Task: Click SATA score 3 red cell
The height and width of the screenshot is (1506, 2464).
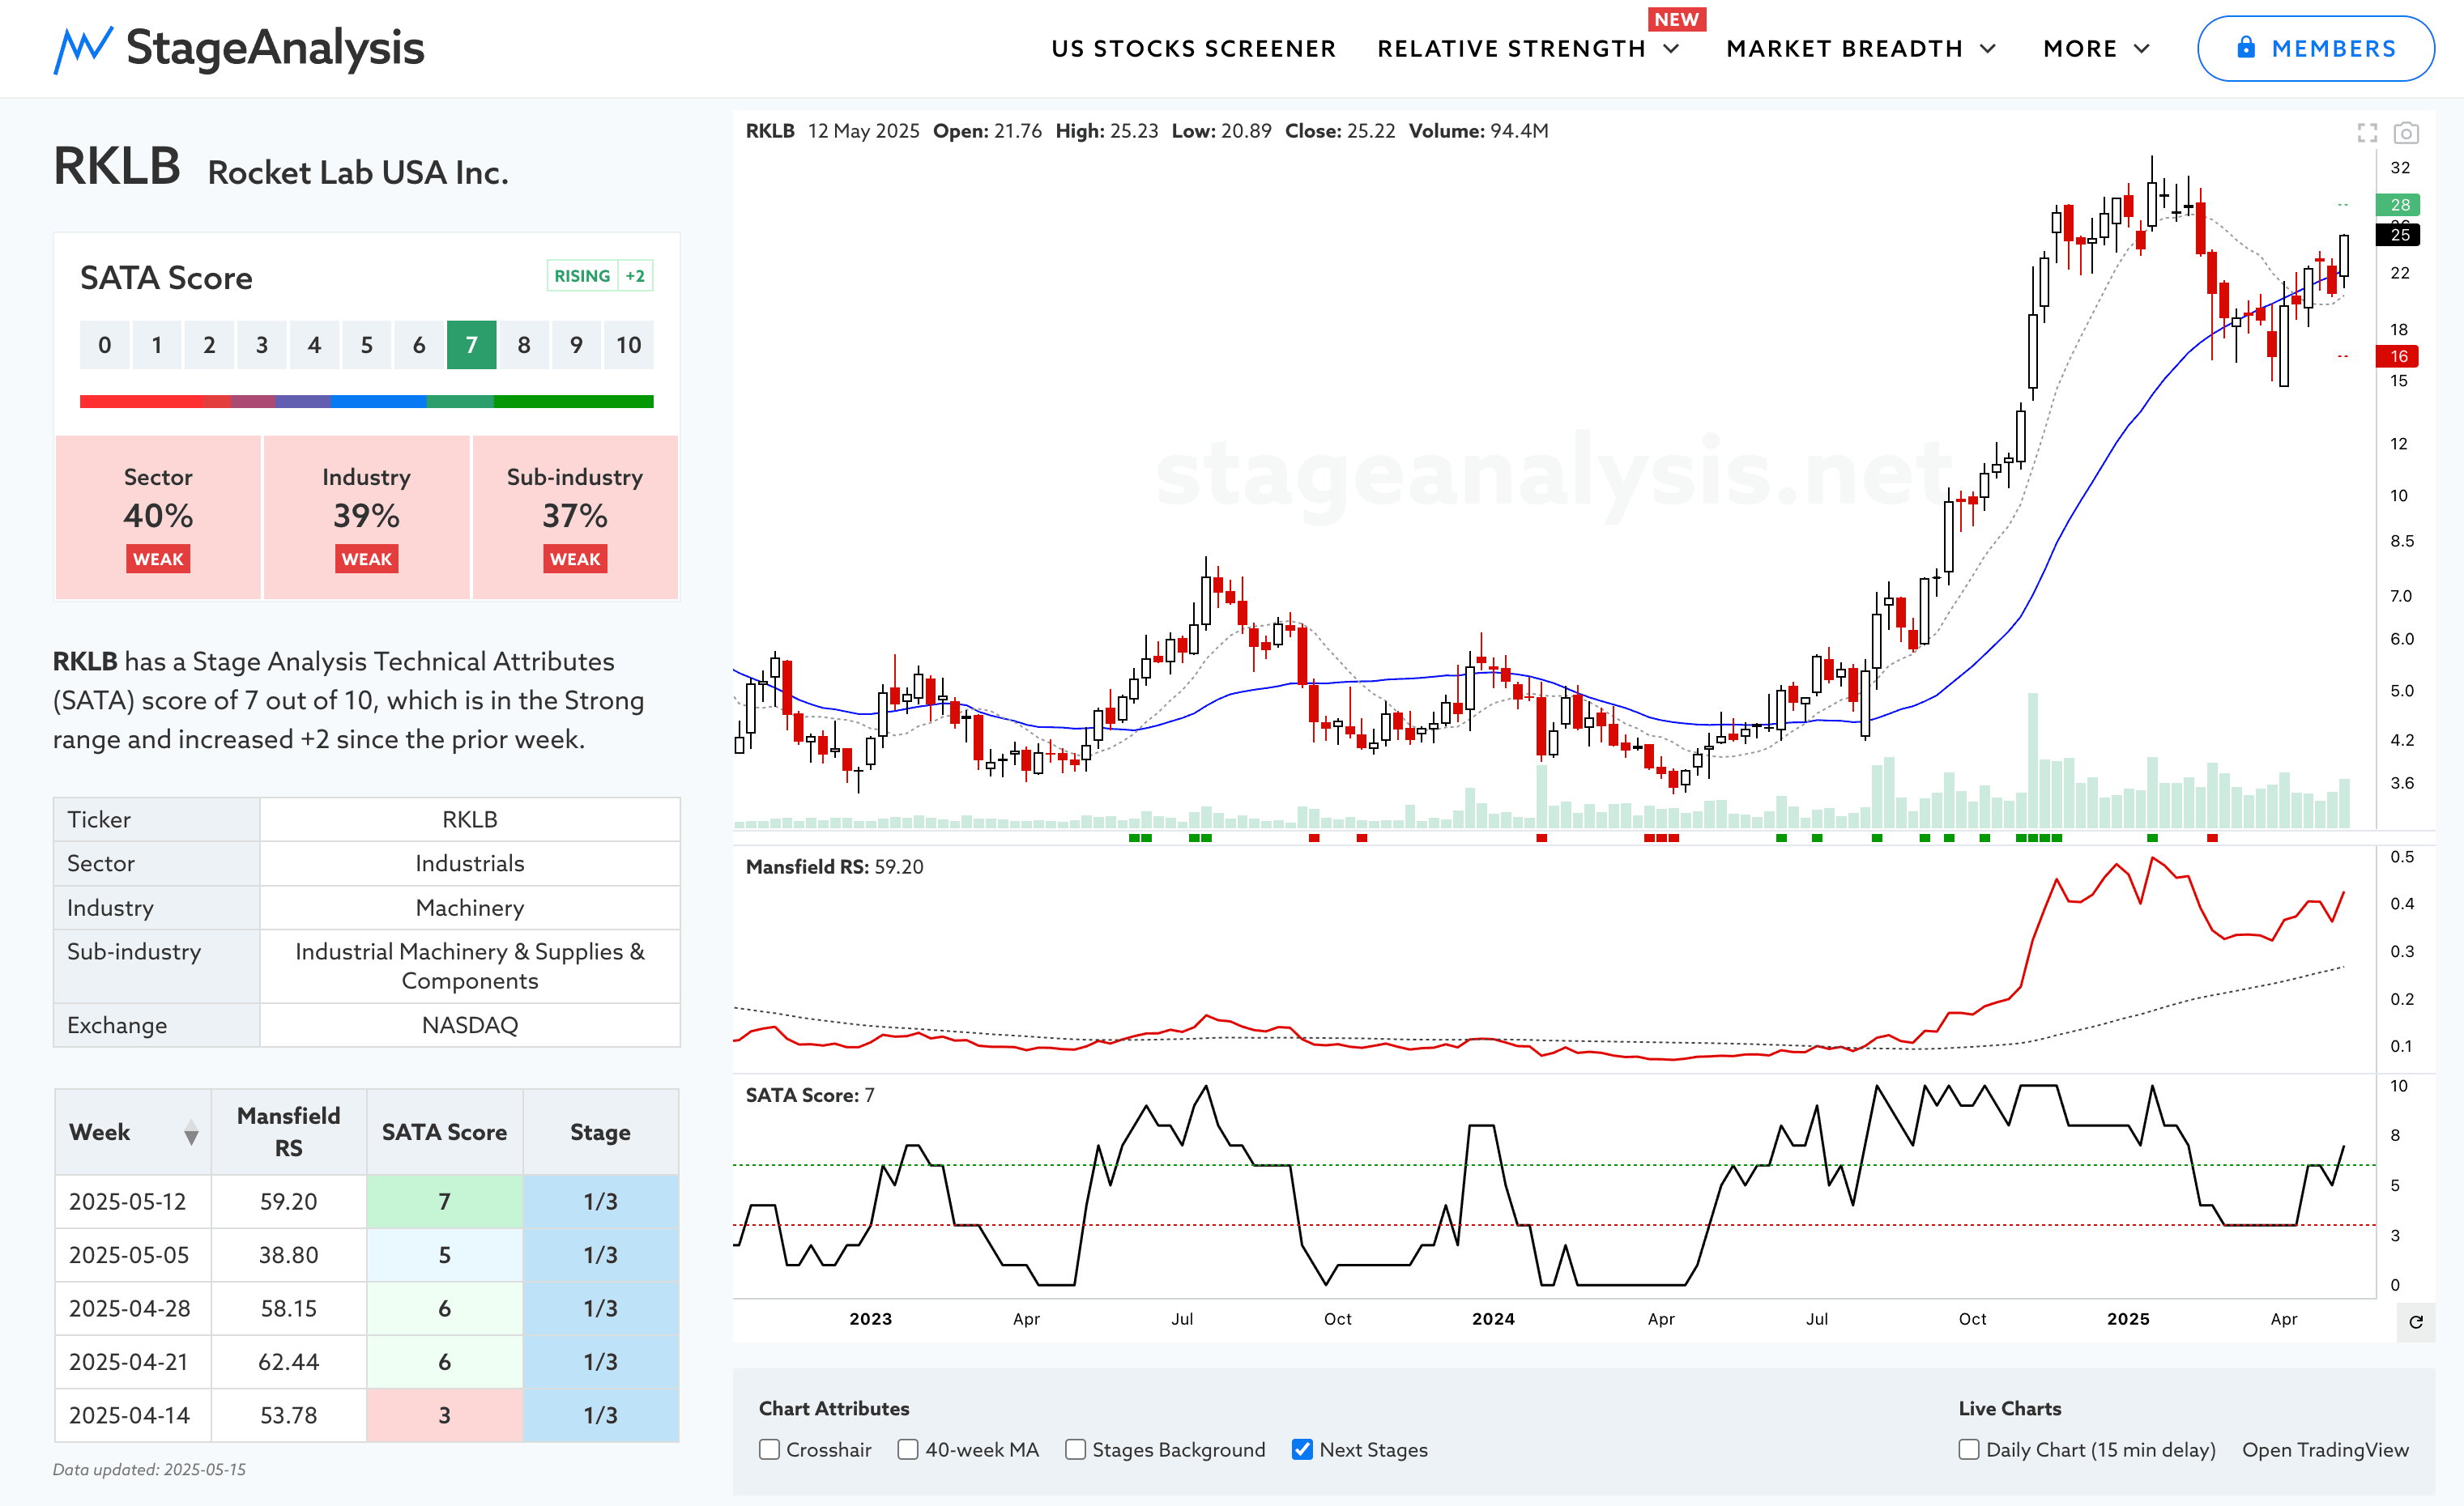Action: 444,1416
